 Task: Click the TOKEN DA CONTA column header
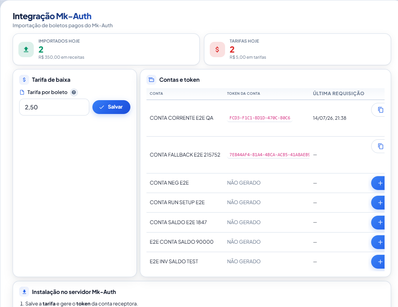[243, 94]
